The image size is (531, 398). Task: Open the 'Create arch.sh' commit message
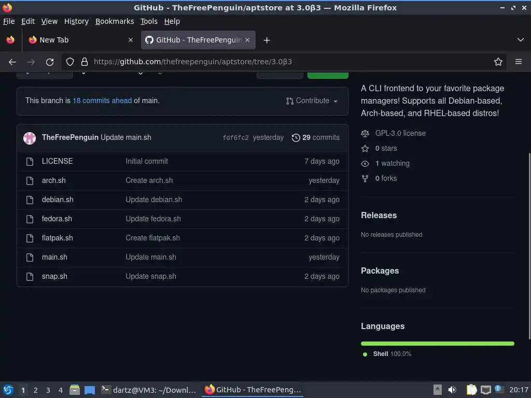click(149, 180)
